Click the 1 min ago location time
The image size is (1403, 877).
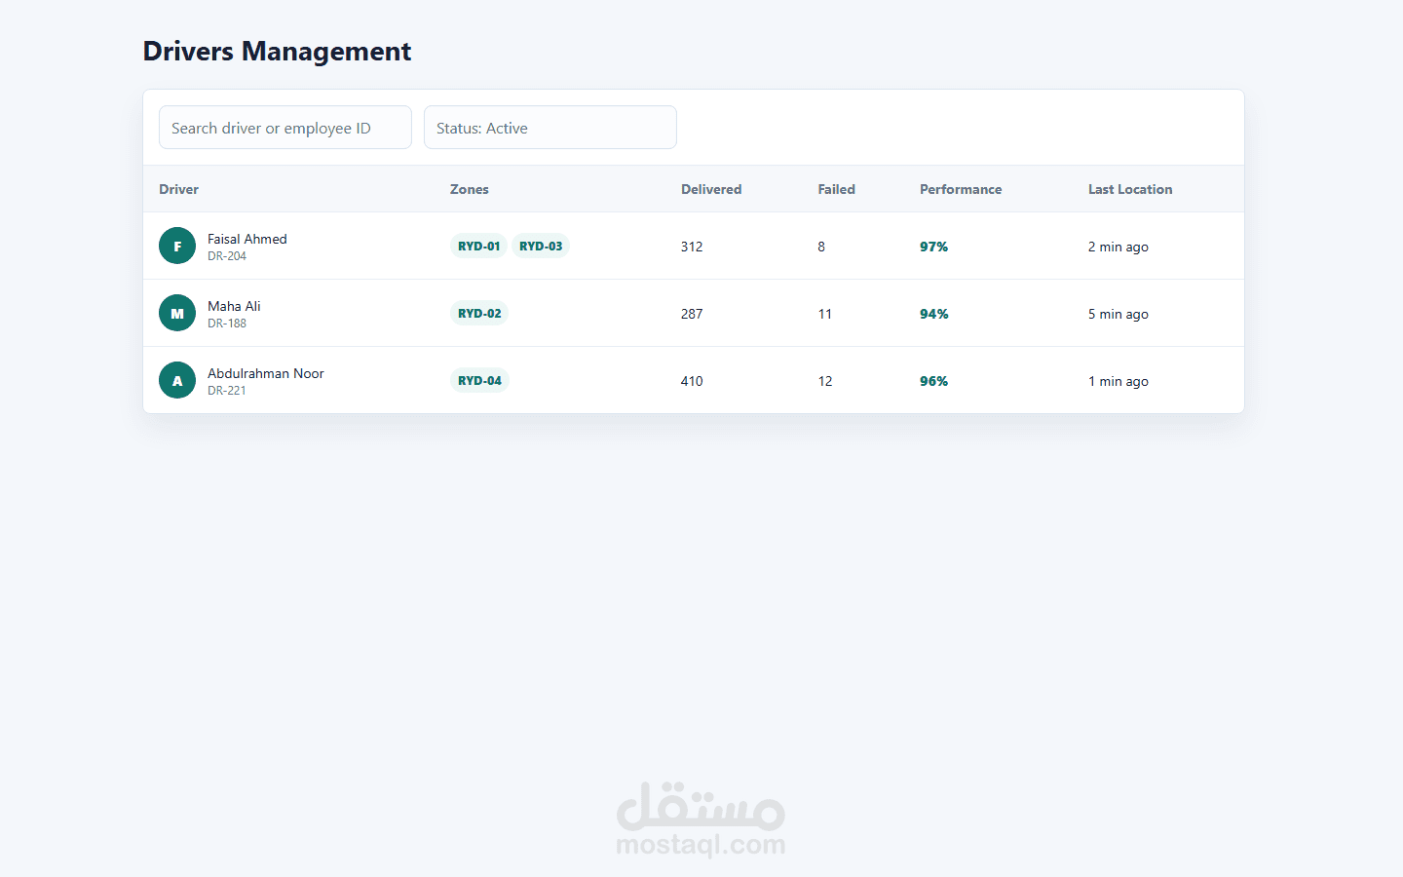tap(1119, 381)
